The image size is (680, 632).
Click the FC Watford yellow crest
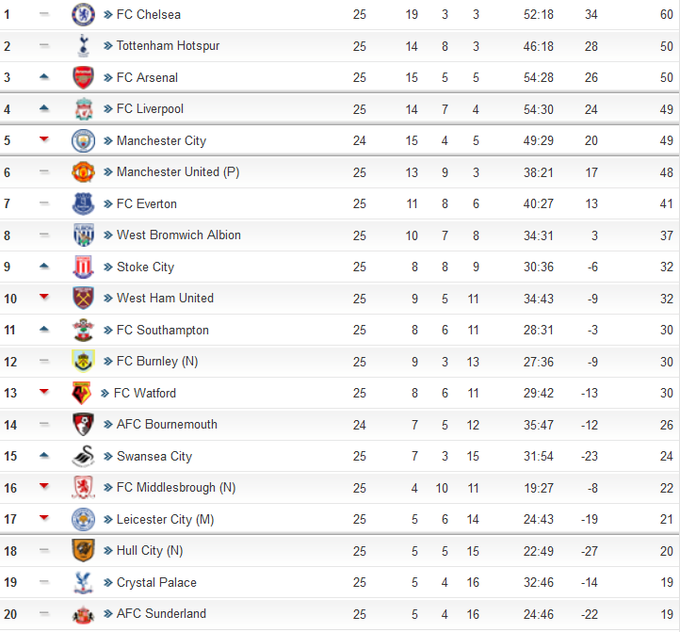click(x=82, y=393)
